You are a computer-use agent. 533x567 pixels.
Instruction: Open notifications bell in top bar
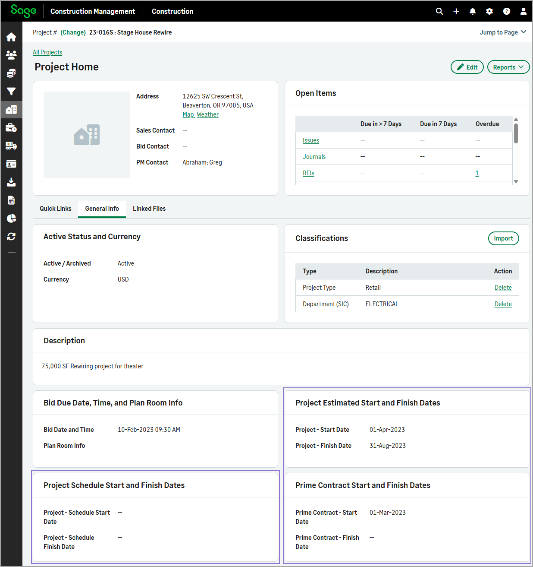(x=473, y=11)
